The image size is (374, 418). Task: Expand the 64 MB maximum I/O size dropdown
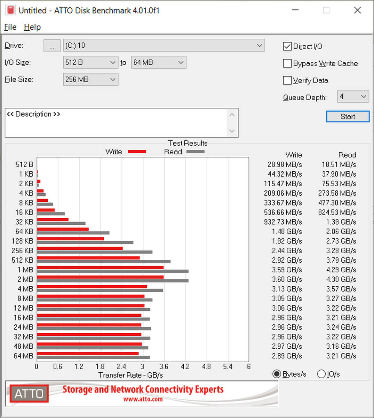pos(159,62)
